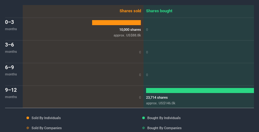Click the 10,000 shares value text

click(130, 30)
